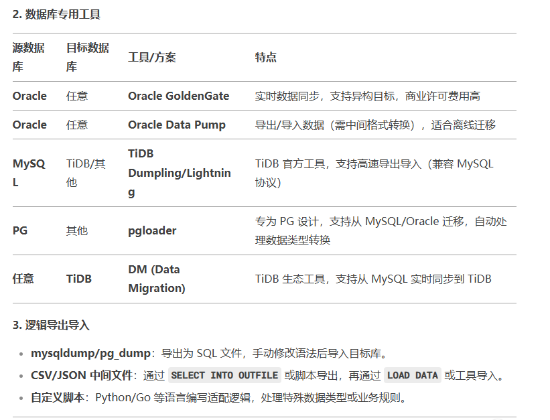Click the description starting "TiDB 生态工具"
The width and height of the screenshot is (550, 420).
click(x=373, y=279)
